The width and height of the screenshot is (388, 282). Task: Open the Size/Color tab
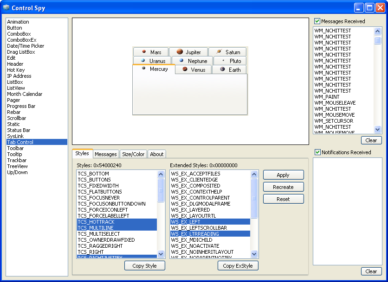[133, 154]
